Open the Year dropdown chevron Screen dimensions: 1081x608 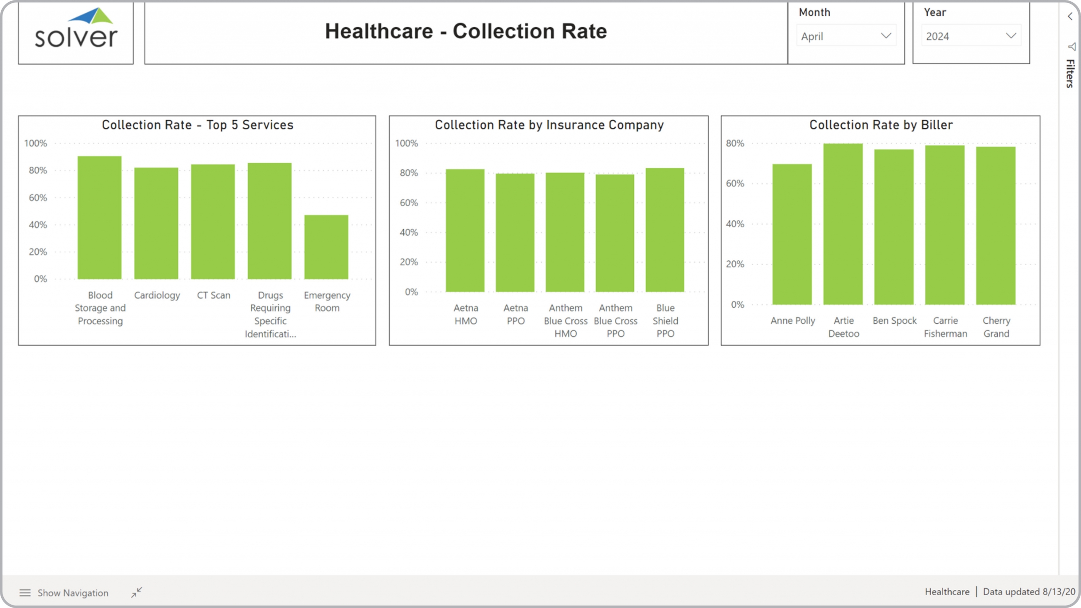point(1010,36)
